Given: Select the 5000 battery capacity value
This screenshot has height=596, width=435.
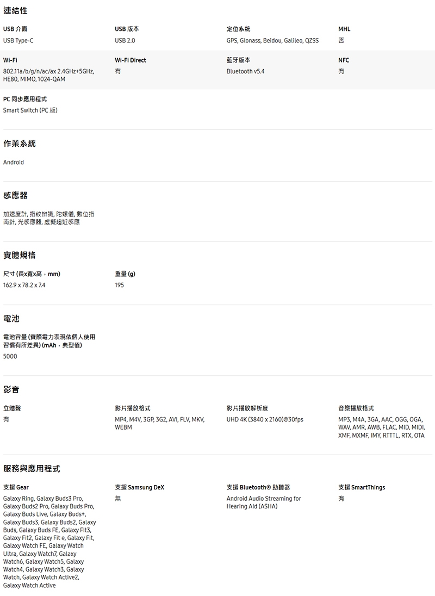Looking at the screenshot, I should coord(10,356).
